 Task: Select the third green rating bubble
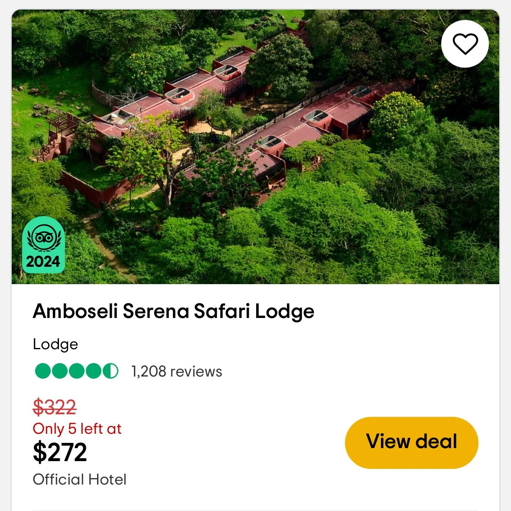(x=77, y=371)
